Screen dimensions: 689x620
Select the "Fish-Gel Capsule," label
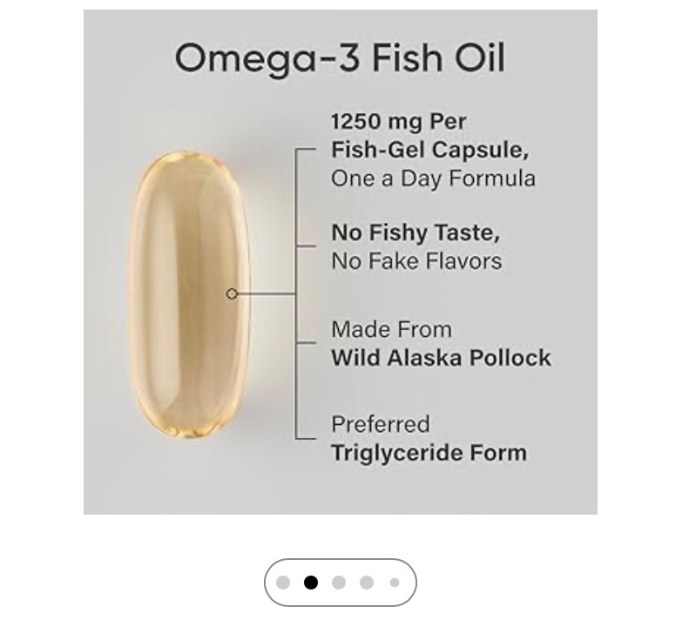coord(429,150)
